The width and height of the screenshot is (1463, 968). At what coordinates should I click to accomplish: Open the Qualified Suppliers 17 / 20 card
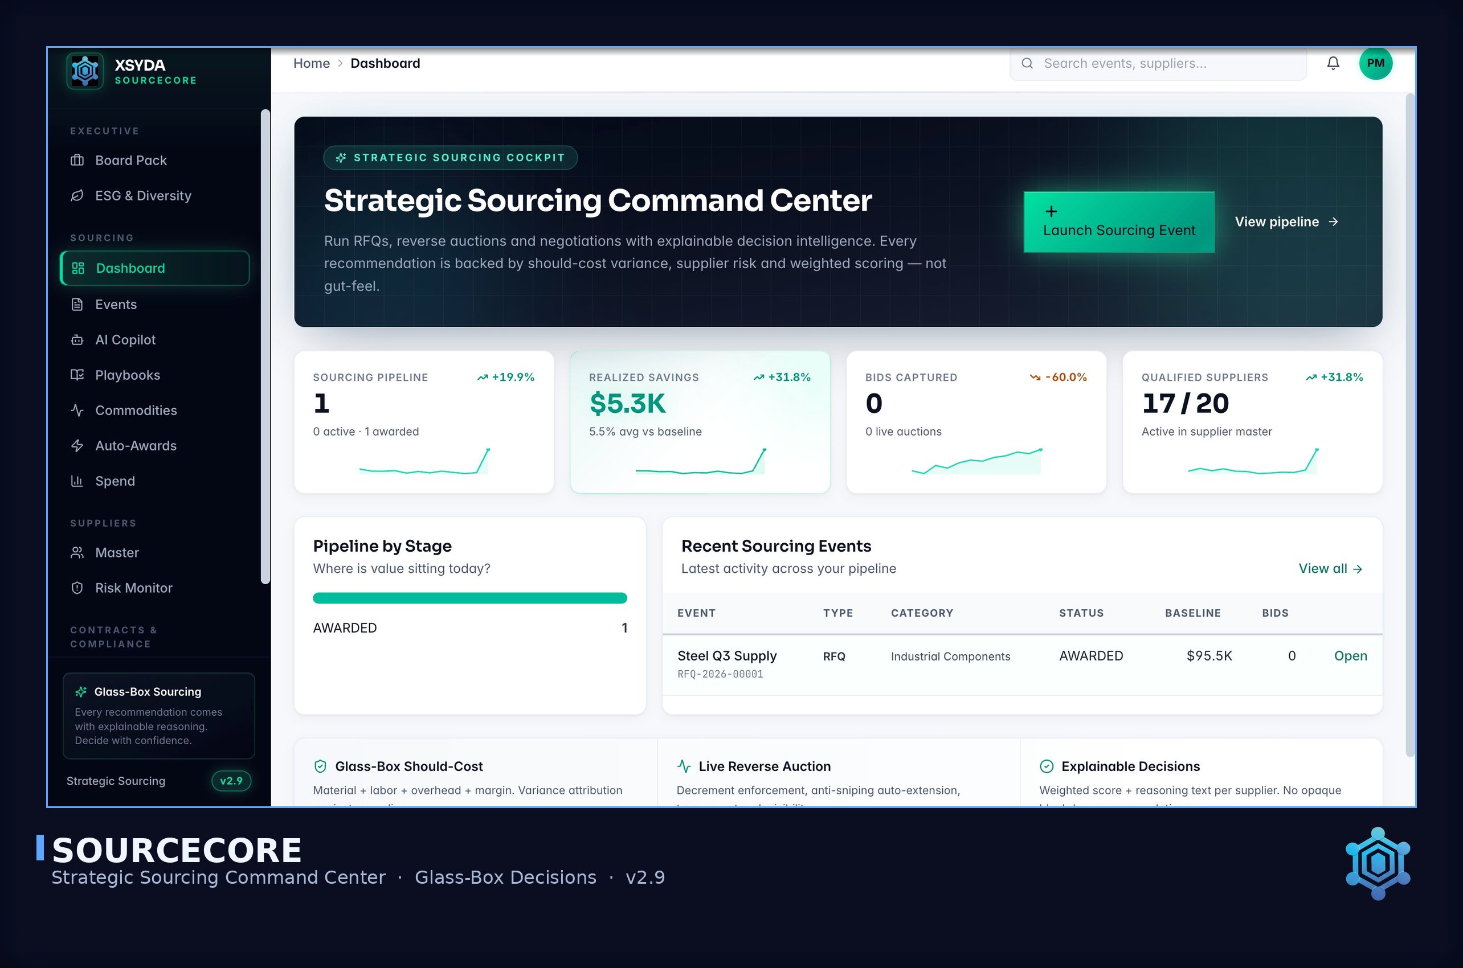[1252, 423]
